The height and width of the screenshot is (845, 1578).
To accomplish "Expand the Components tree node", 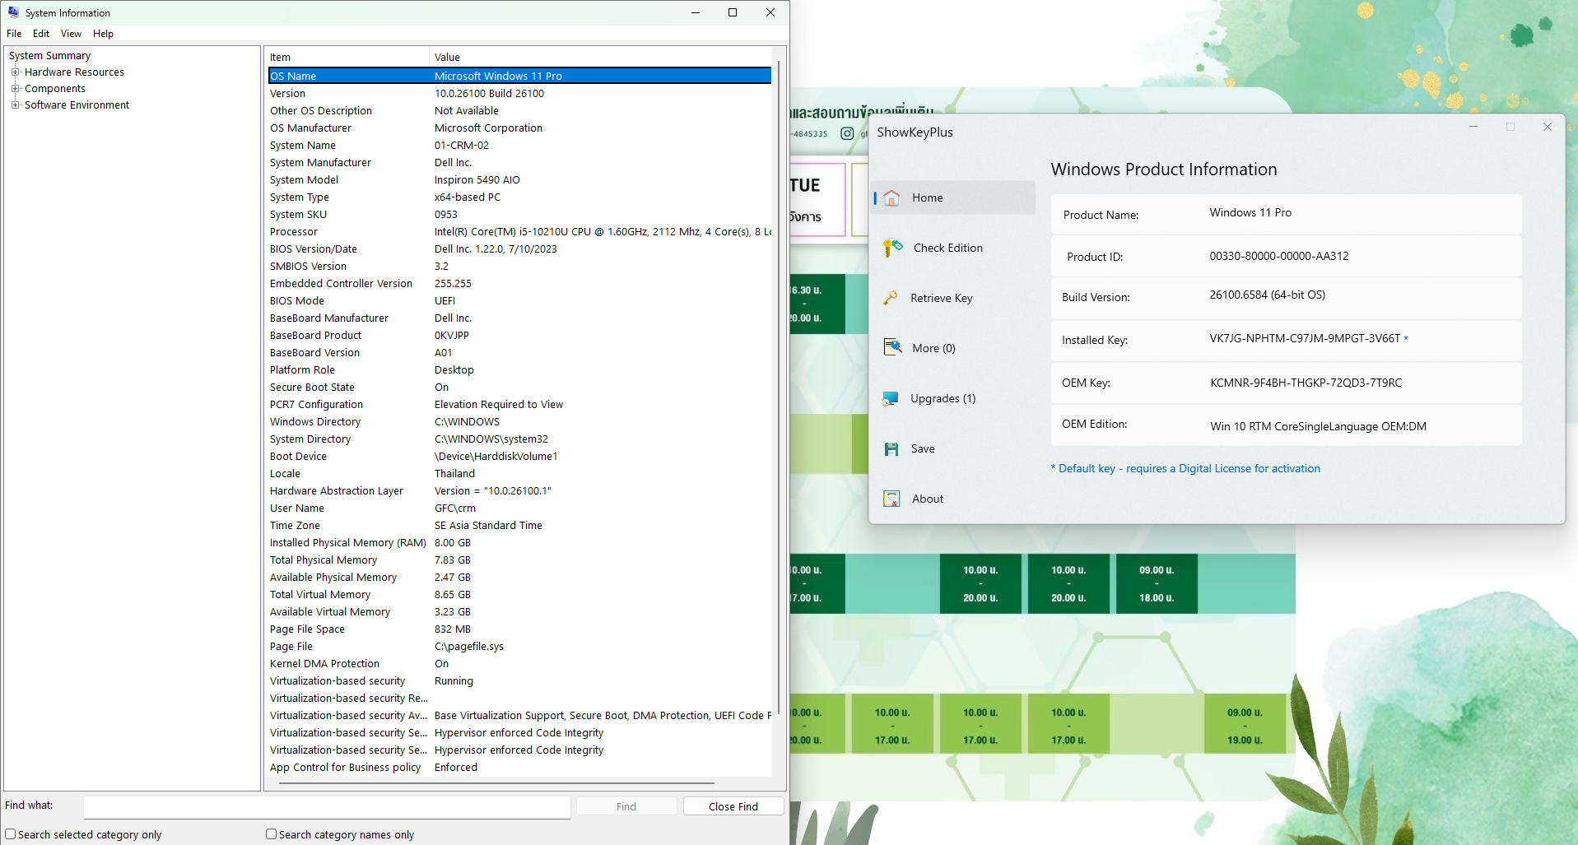I will click(15, 89).
